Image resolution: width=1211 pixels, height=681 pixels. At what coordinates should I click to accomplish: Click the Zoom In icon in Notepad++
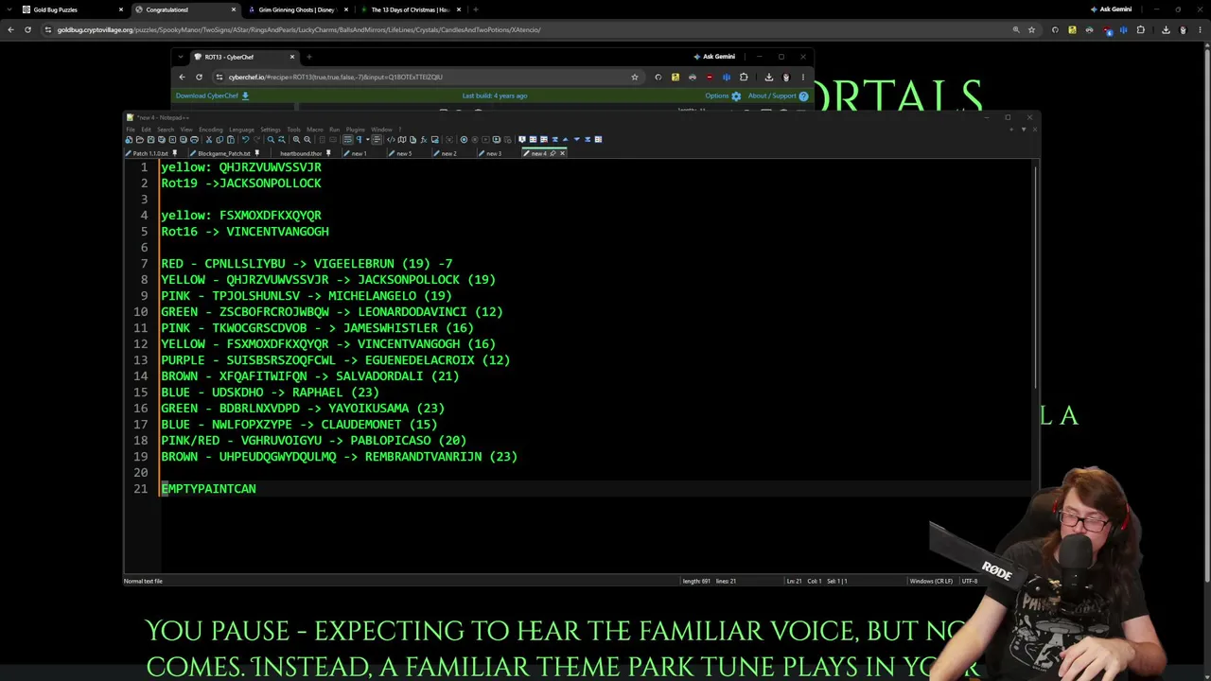(x=296, y=139)
